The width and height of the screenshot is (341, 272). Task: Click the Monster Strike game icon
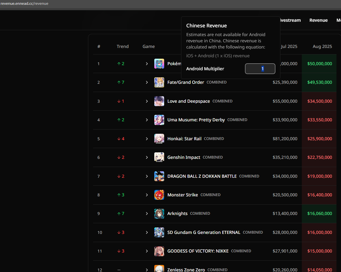(159, 195)
